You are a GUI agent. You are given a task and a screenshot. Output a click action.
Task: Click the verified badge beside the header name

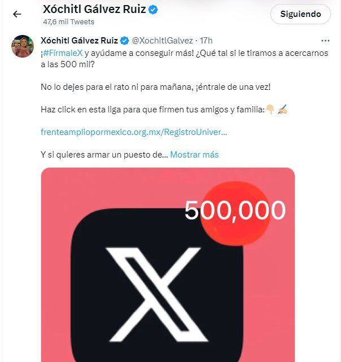(153, 10)
